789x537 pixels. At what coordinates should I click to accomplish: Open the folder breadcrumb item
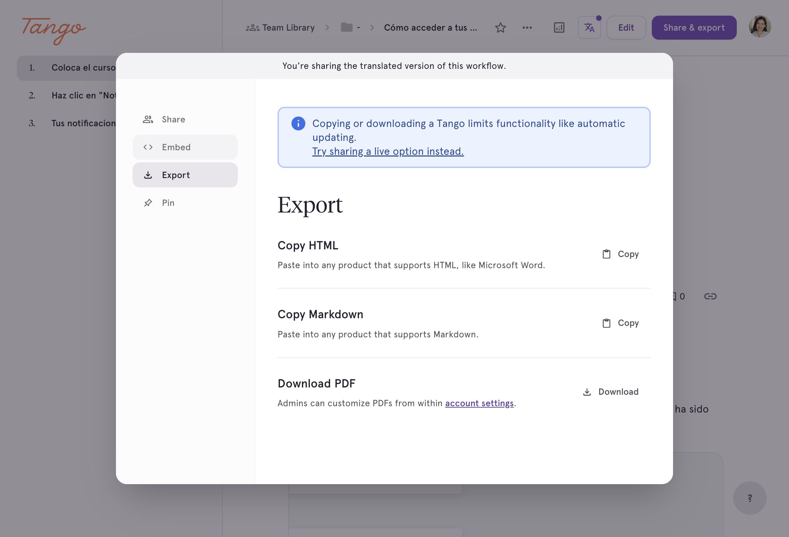point(350,27)
